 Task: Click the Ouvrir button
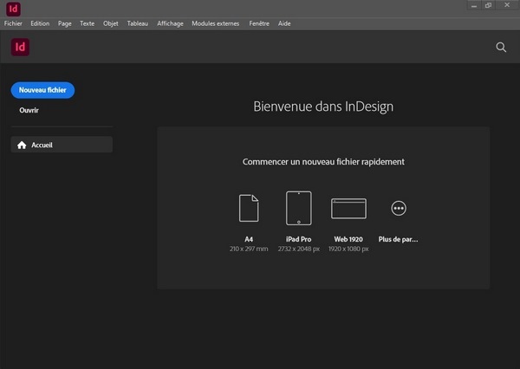[x=29, y=110]
